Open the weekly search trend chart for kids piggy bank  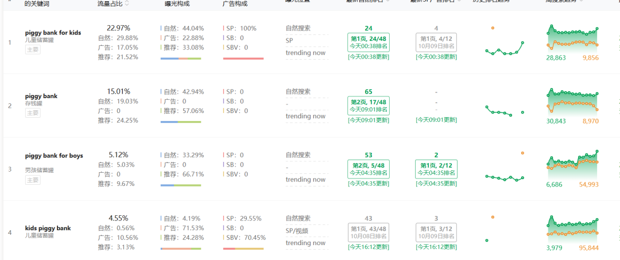pyautogui.click(x=572, y=226)
